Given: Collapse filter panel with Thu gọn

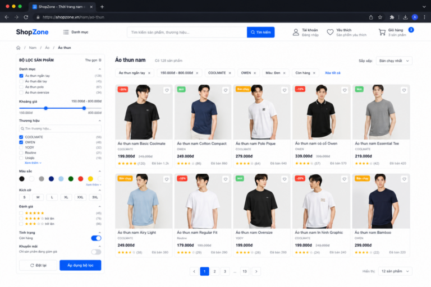Looking at the screenshot, I should point(93,60).
